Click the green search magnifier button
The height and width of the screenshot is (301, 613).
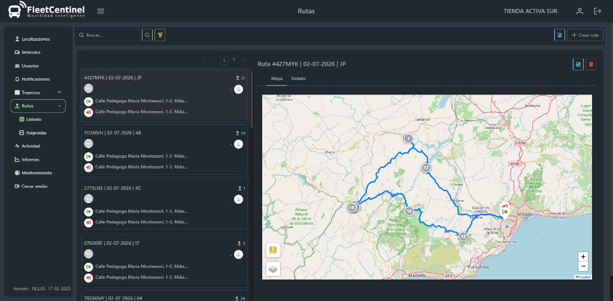147,35
